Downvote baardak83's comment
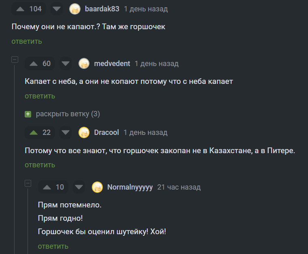 (x=57, y=9)
